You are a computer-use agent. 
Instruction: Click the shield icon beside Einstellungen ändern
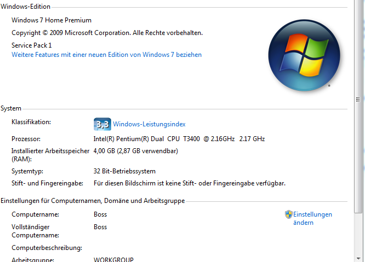289,214
